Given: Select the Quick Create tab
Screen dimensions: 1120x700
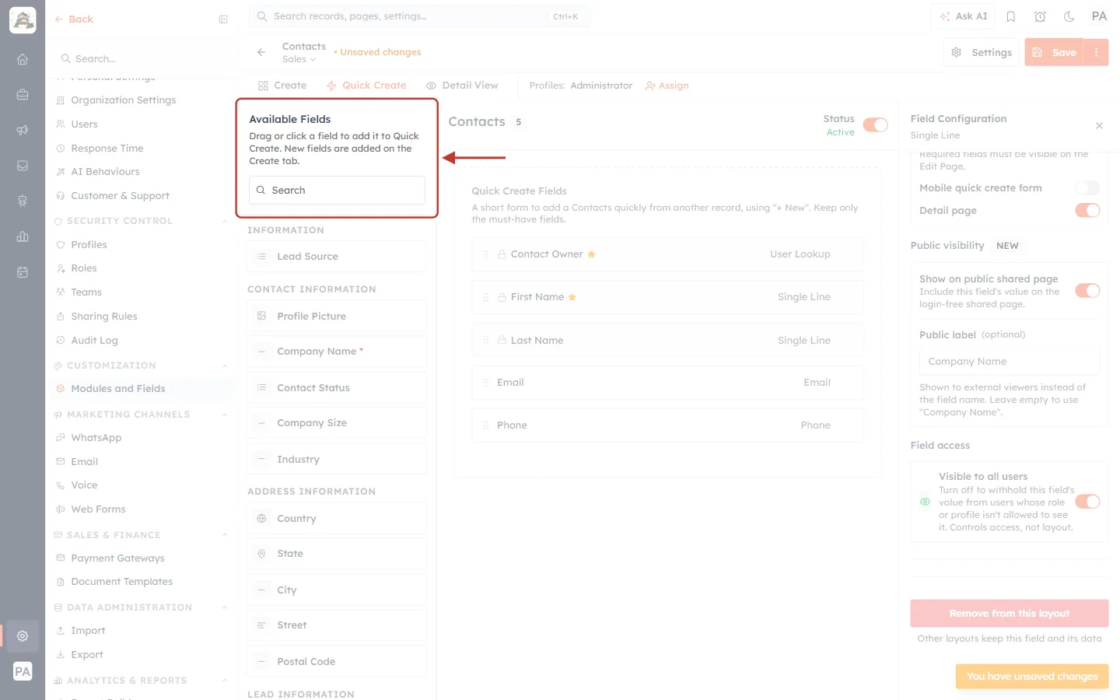Looking at the screenshot, I should (x=366, y=86).
